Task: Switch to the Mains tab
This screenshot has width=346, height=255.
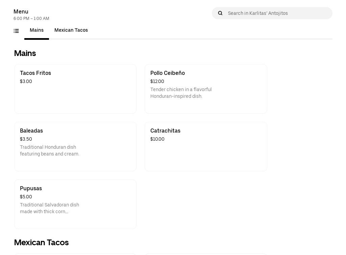Action: tap(36, 30)
